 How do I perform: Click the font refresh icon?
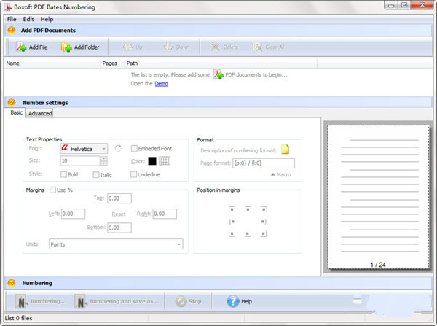pos(118,149)
